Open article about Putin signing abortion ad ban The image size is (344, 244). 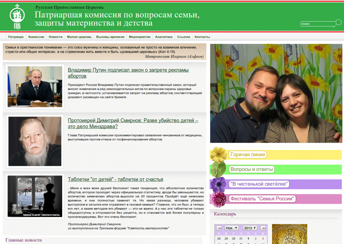tap(128, 73)
